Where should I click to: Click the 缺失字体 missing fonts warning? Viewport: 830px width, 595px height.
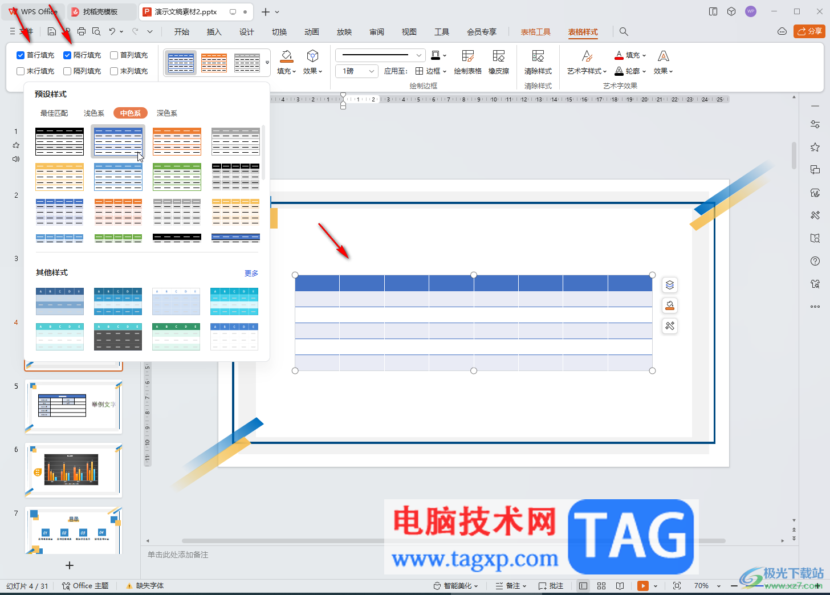click(145, 586)
